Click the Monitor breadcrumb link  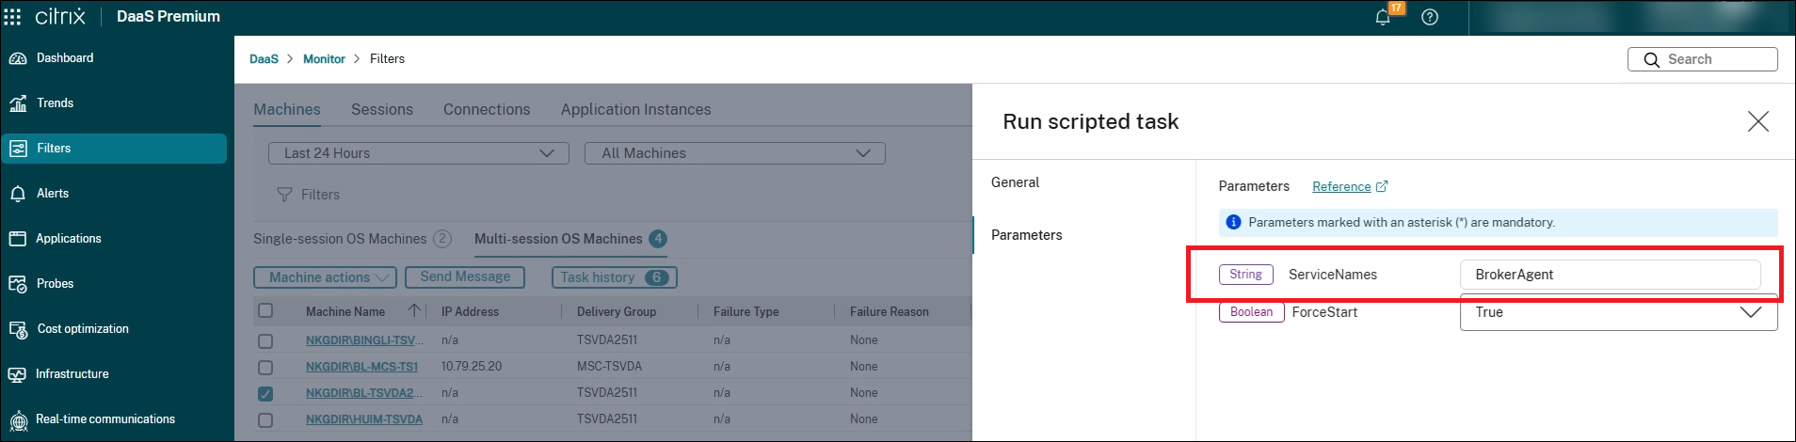(324, 58)
